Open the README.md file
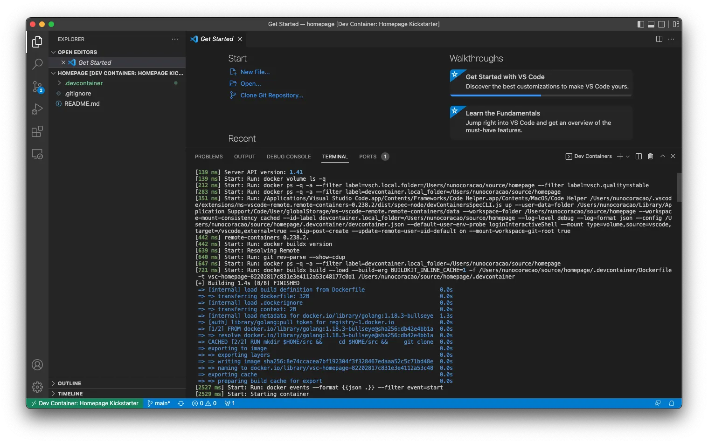This screenshot has height=443, width=708. click(x=117, y=104)
